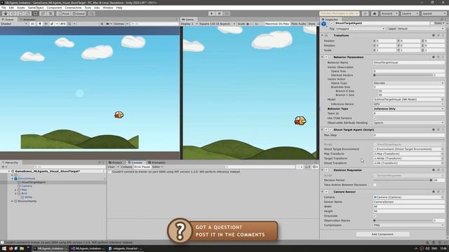
Task: Open Shoot Target Agent script options menu
Action: [x=443, y=129]
